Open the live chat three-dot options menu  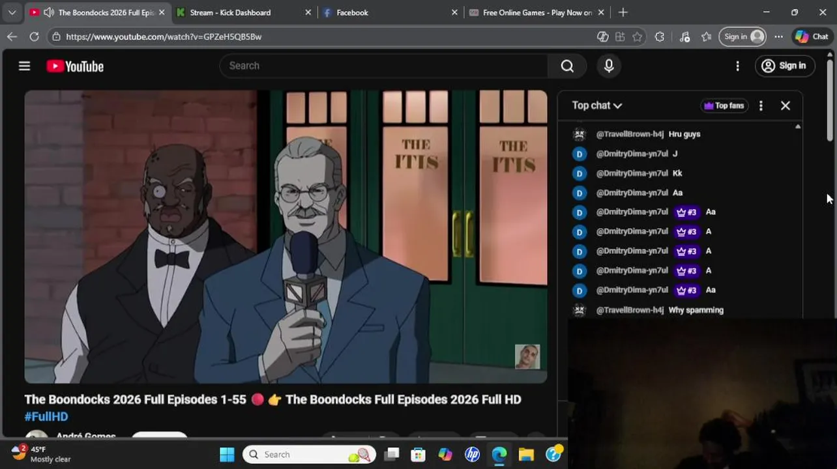pyautogui.click(x=761, y=106)
